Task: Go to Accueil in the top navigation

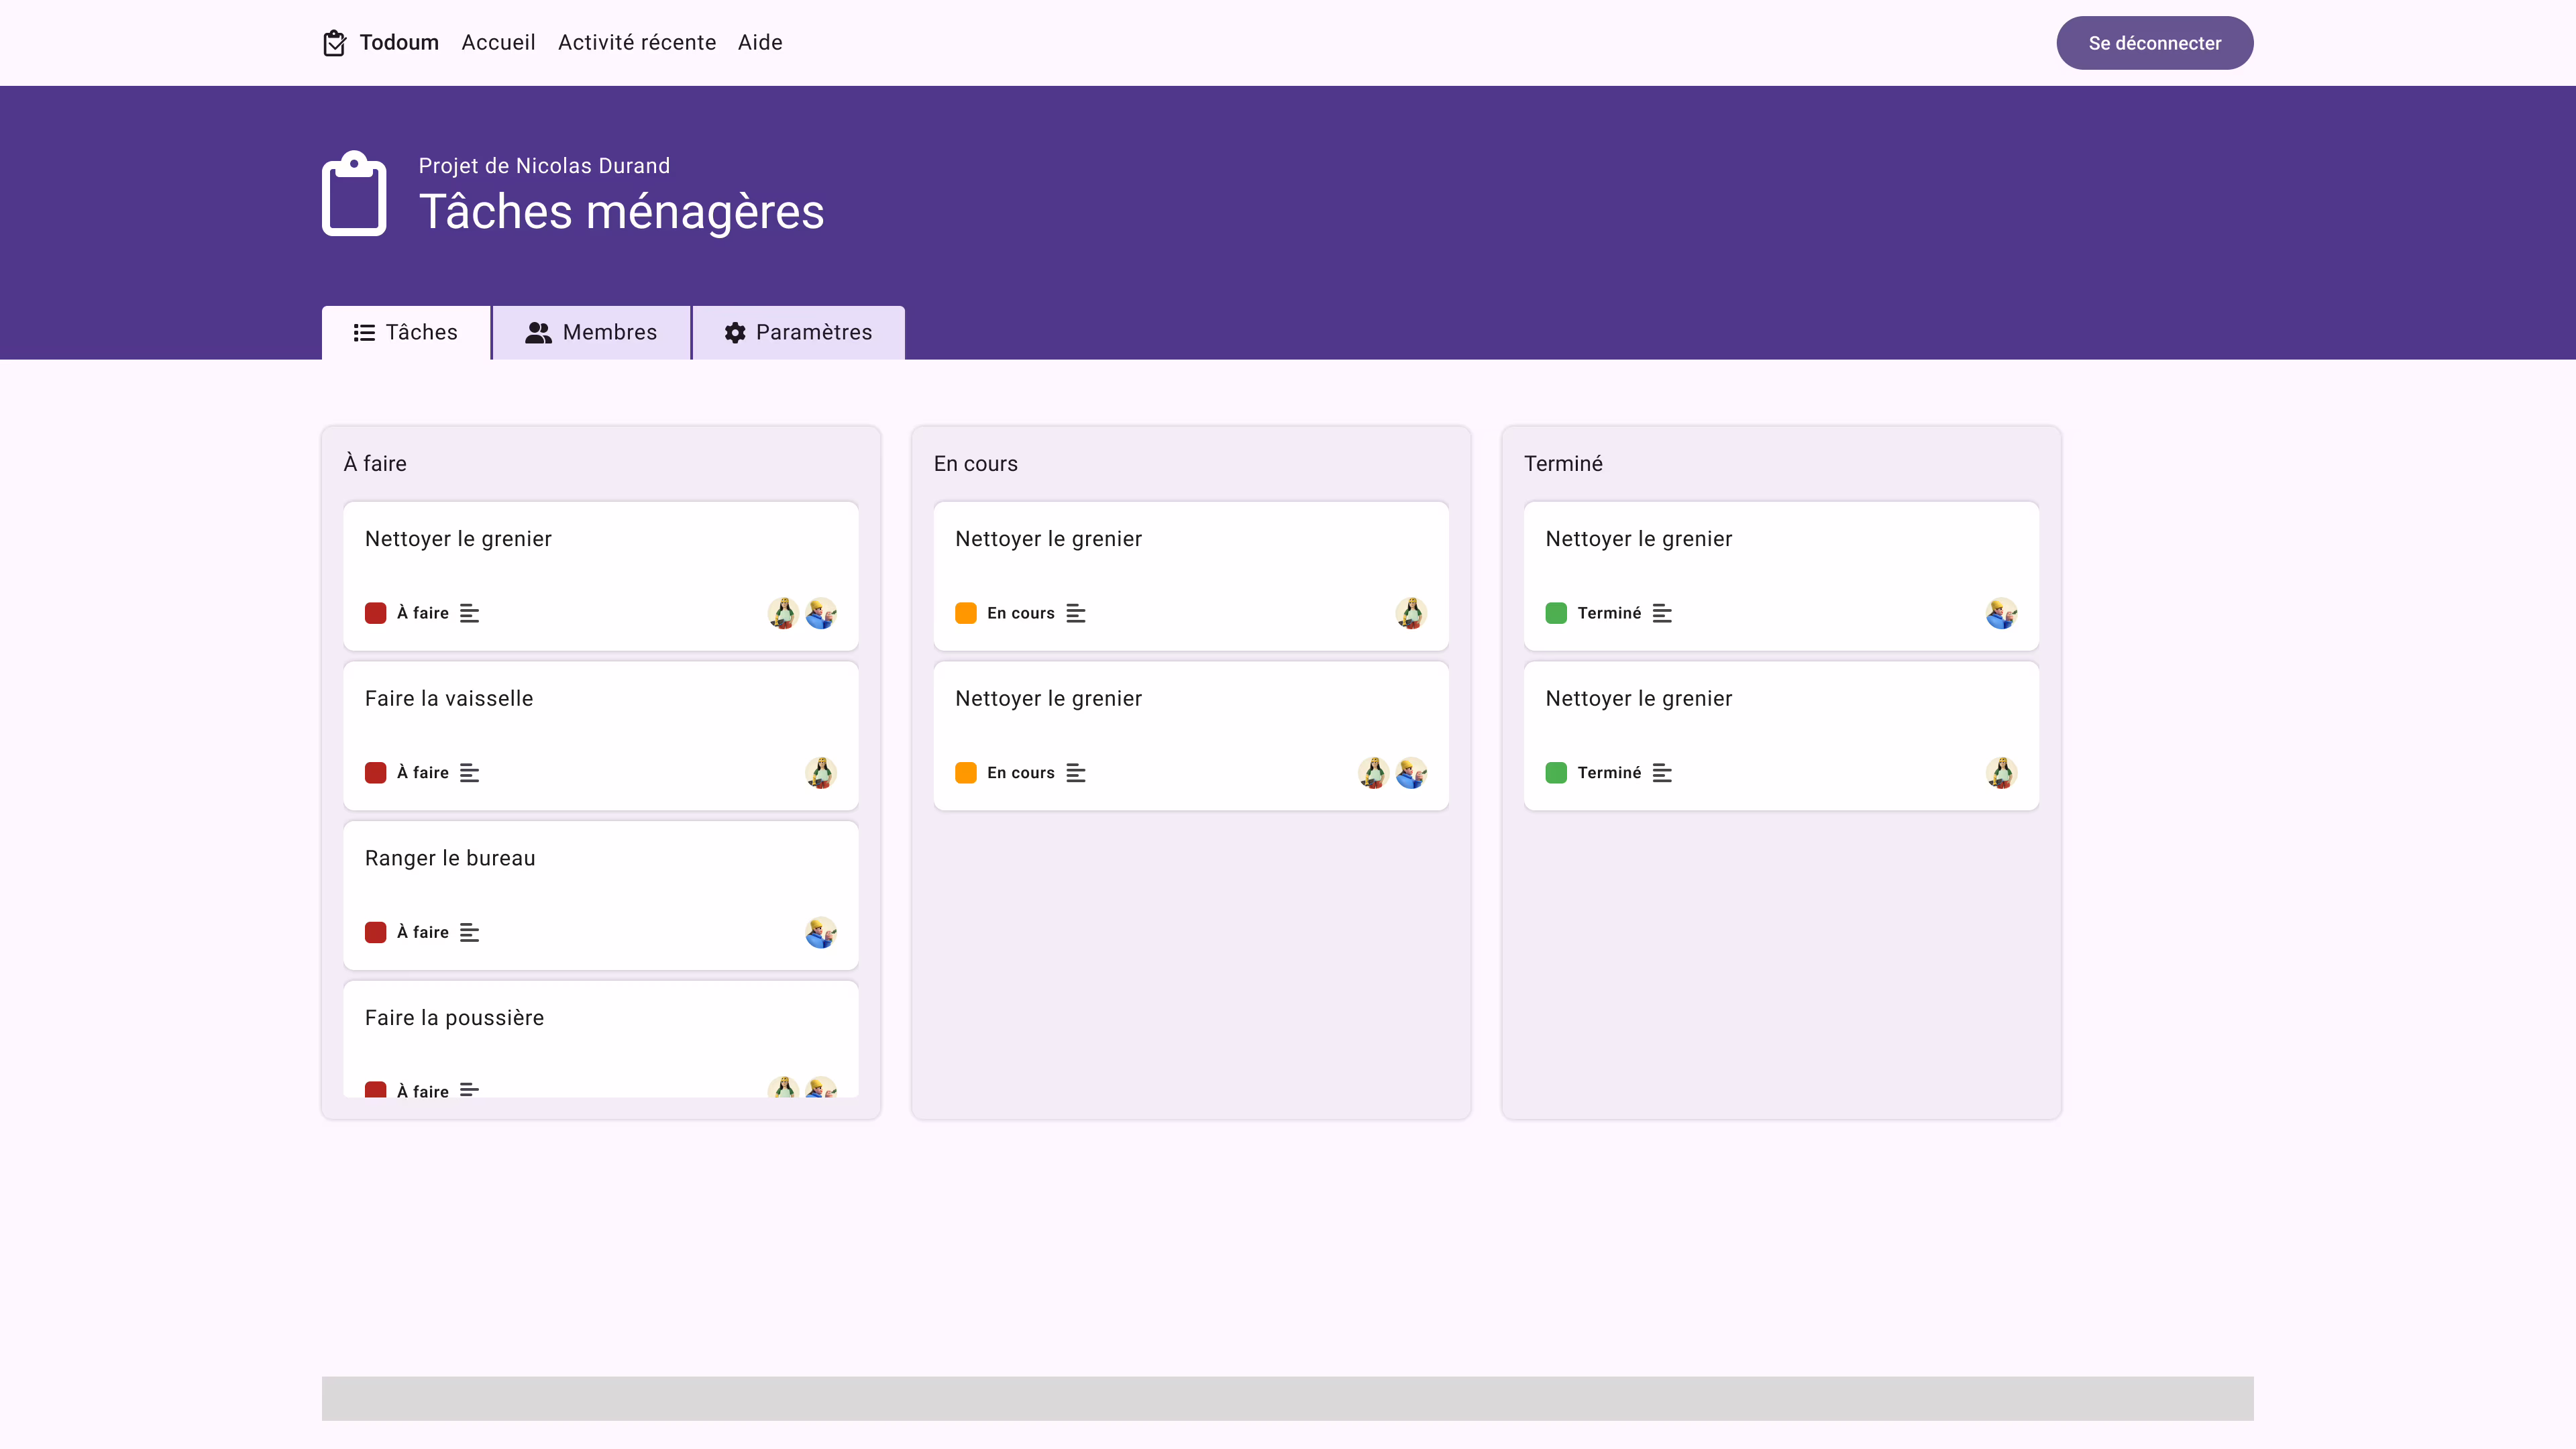Action: point(498,43)
